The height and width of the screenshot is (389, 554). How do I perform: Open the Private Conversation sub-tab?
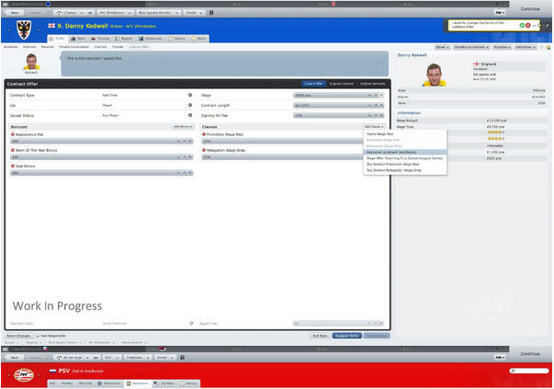(73, 47)
